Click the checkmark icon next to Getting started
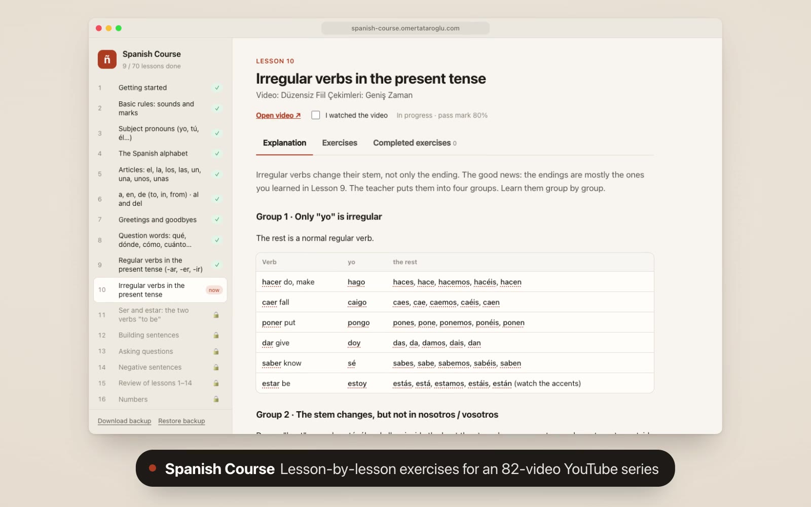The image size is (811, 507). pyautogui.click(x=217, y=88)
